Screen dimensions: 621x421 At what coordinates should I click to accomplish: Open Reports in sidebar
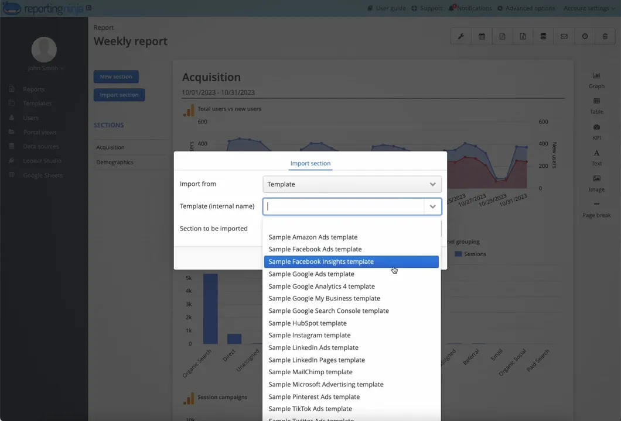[x=33, y=89]
